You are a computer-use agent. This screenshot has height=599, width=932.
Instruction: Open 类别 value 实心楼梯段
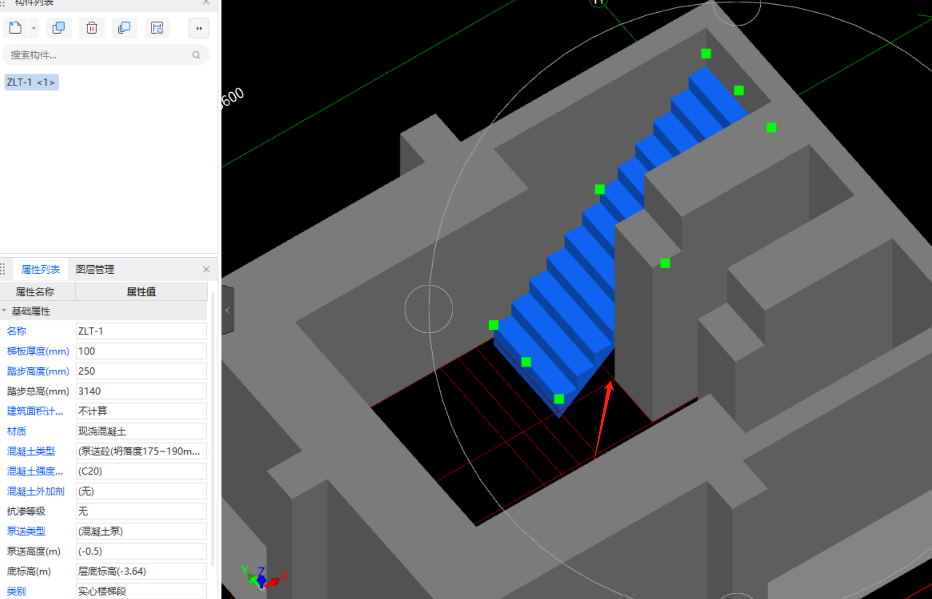click(141, 591)
